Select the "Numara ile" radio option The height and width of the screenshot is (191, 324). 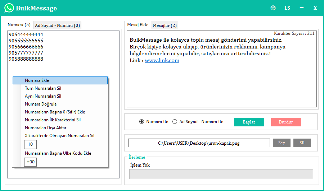pyautogui.click(x=141, y=122)
